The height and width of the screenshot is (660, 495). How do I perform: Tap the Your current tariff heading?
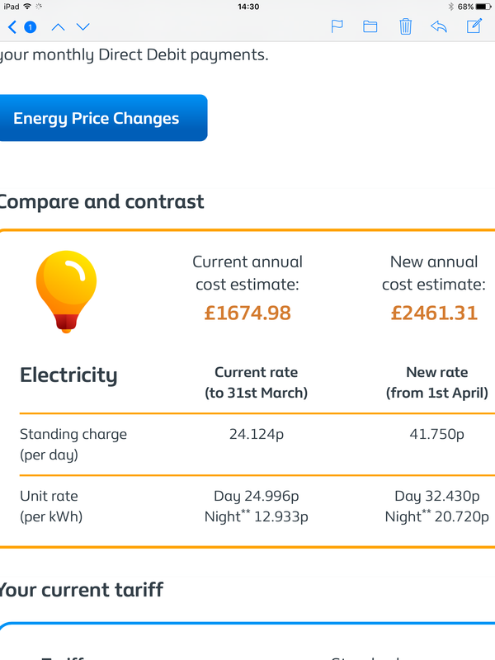tap(82, 590)
